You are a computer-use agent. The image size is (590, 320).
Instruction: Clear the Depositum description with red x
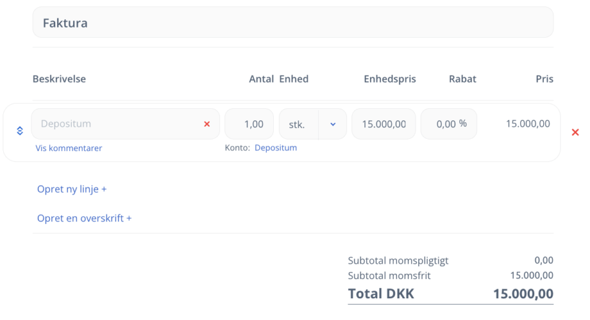(x=206, y=124)
